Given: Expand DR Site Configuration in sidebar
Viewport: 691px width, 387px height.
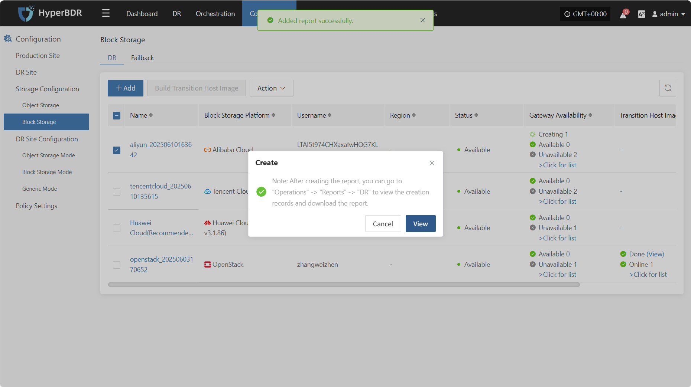Looking at the screenshot, I should pos(47,139).
